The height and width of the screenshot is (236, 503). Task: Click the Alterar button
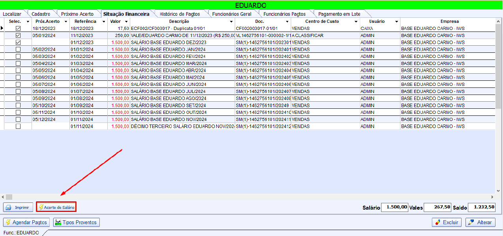pos(480,223)
